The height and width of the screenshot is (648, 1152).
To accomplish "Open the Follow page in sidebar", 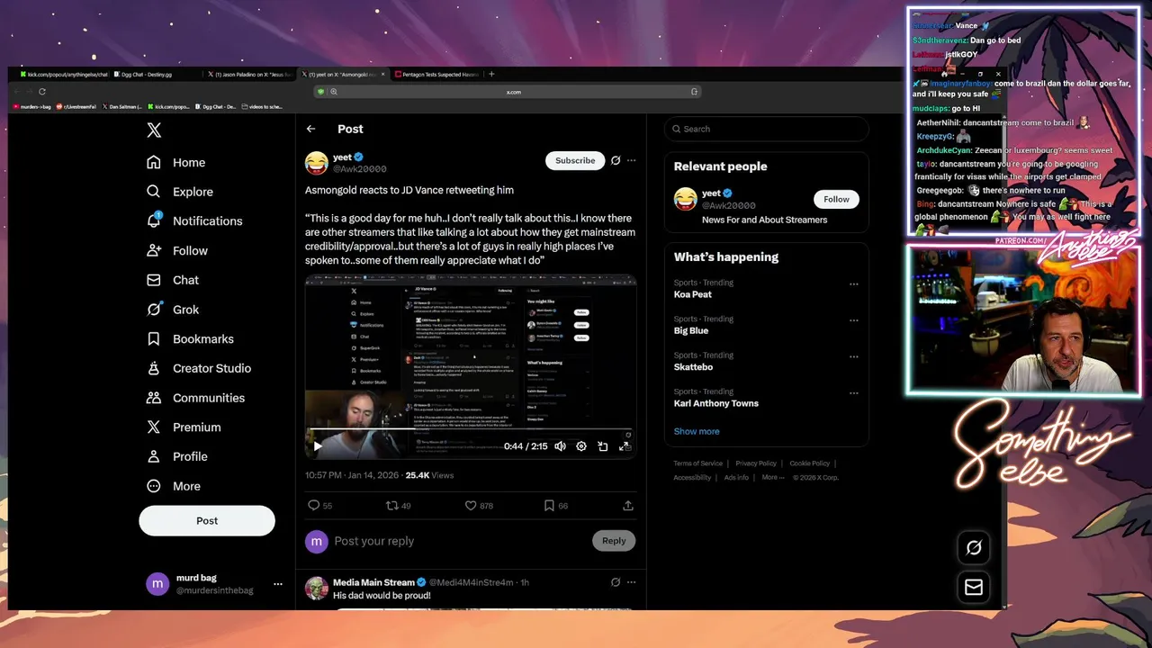I will [x=177, y=250].
